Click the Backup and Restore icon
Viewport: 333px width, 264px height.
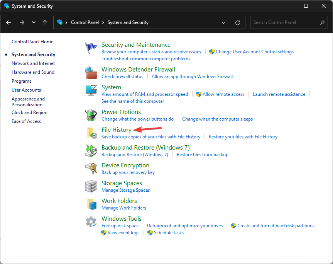(91, 151)
